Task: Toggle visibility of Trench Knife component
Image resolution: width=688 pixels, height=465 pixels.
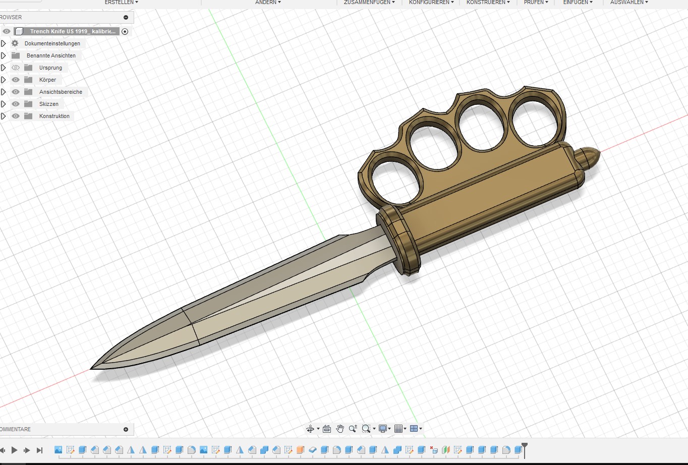Action: pyautogui.click(x=6, y=31)
